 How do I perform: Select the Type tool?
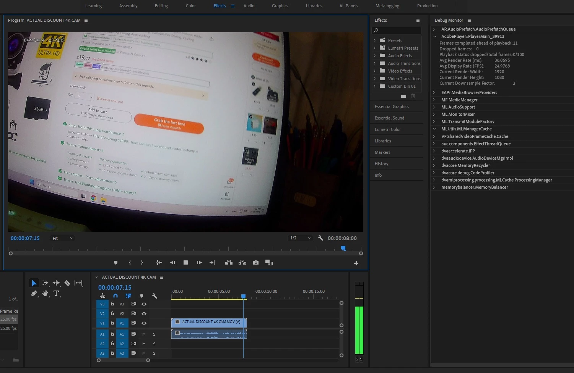(x=56, y=293)
